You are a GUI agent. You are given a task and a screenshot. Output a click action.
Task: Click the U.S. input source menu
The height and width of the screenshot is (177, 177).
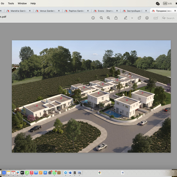pyautogui.click(x=168, y=3)
